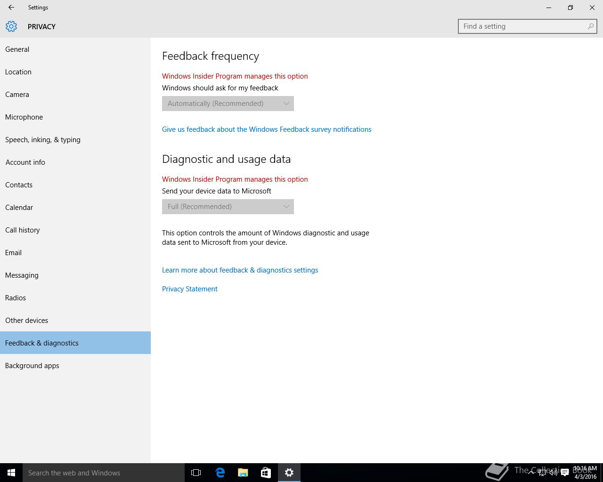Screen dimensions: 603x482
Task: Select Email privacy category
Action: tap(75, 253)
